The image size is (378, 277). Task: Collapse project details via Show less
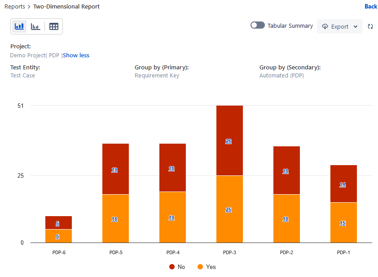tap(76, 55)
